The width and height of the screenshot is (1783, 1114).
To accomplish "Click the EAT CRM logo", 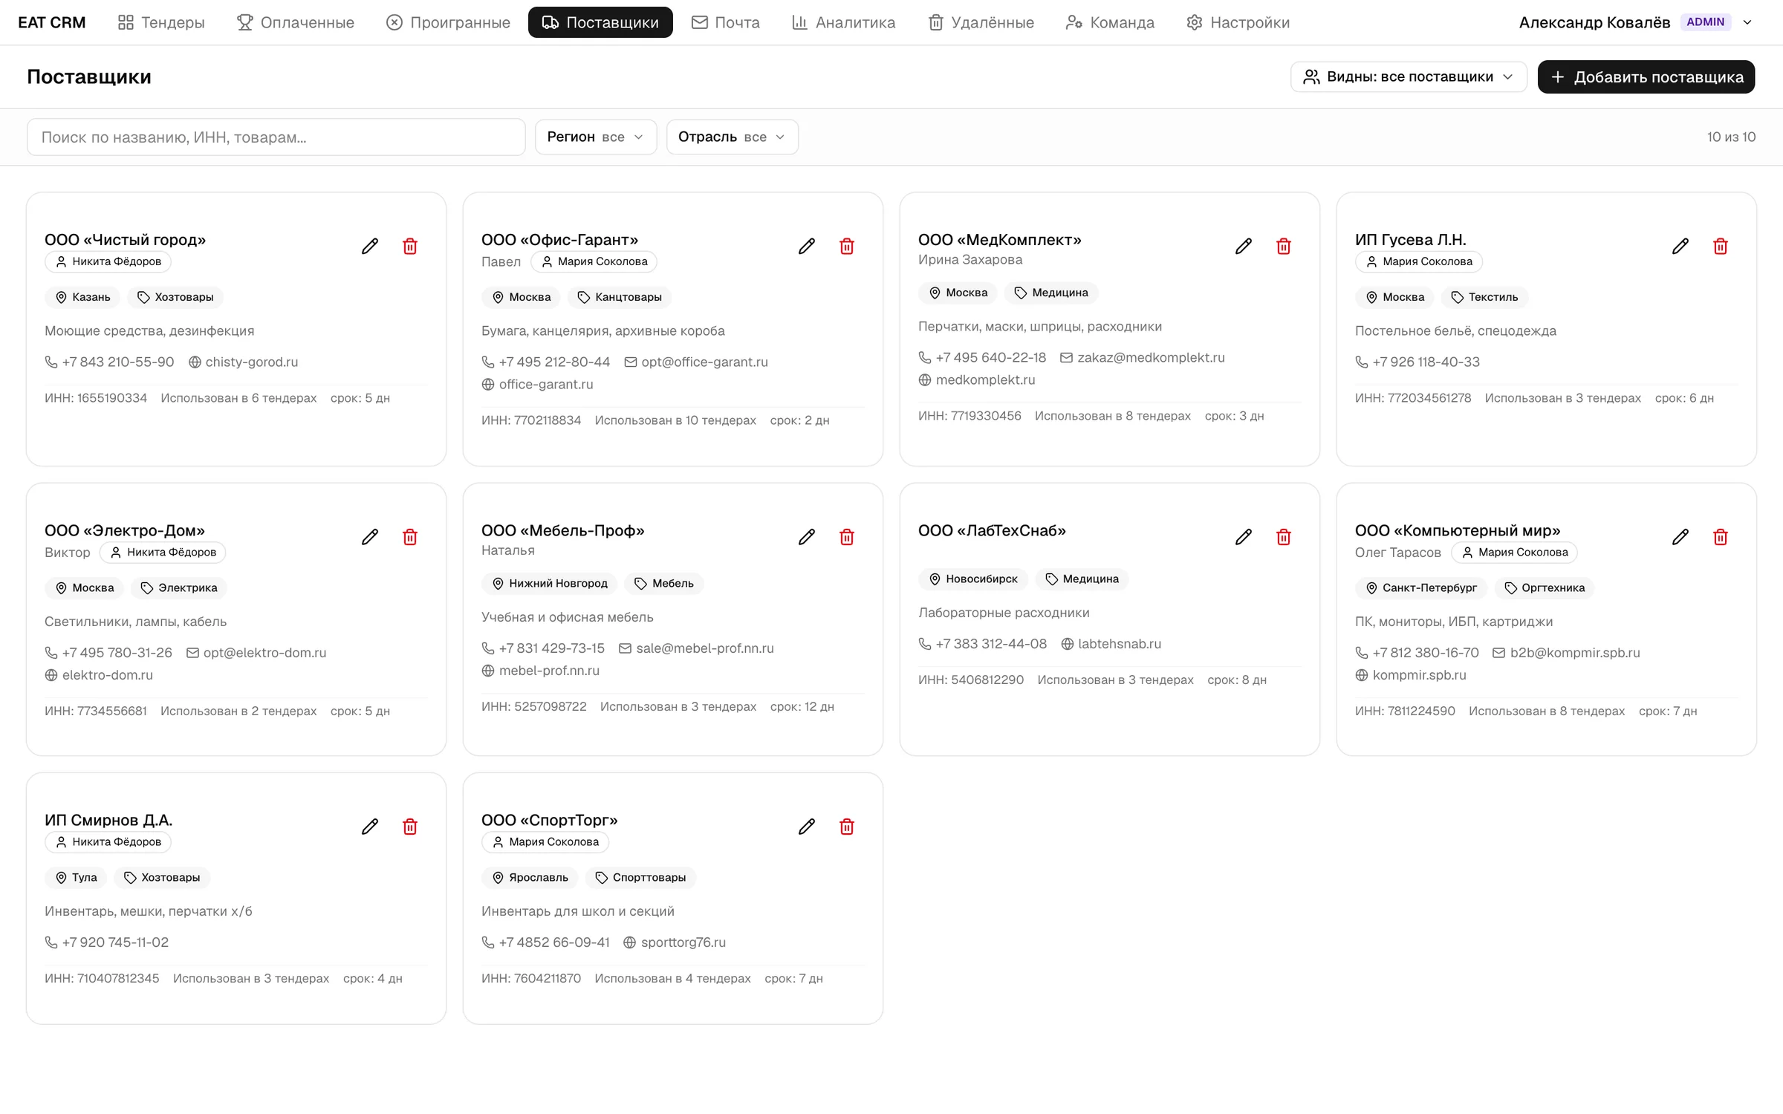I will click(52, 22).
